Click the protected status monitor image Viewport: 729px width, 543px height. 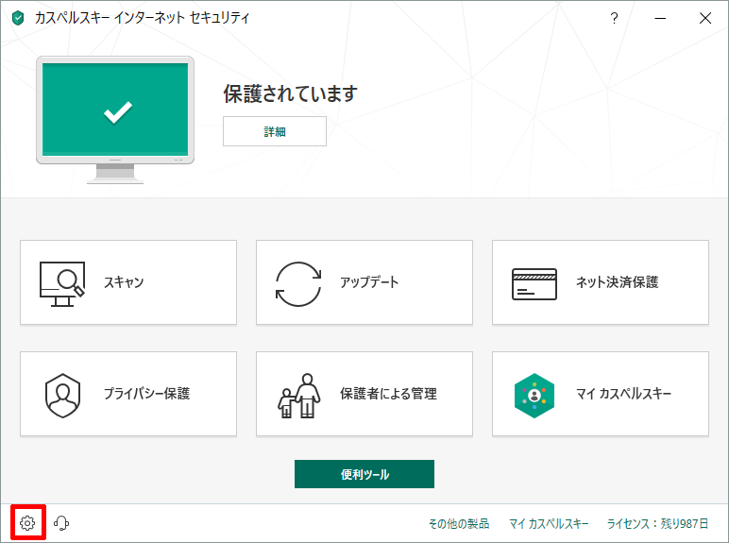tap(115, 120)
